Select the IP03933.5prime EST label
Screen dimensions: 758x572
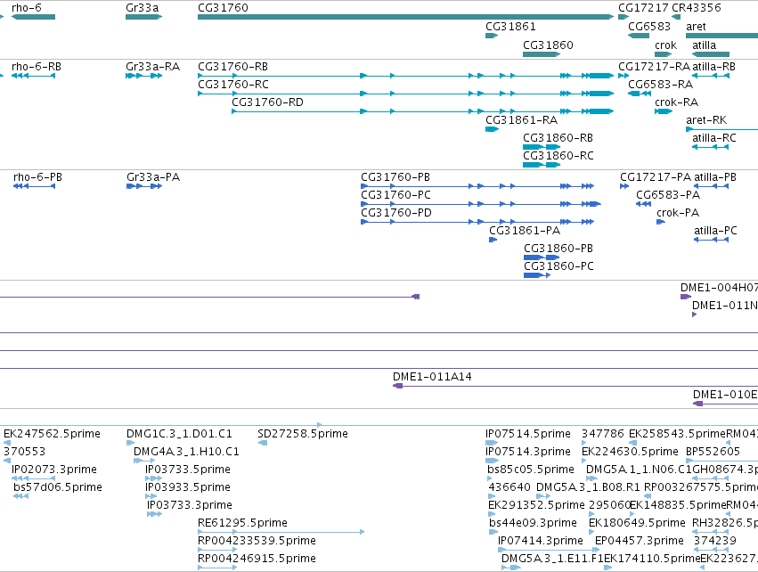[x=188, y=488]
